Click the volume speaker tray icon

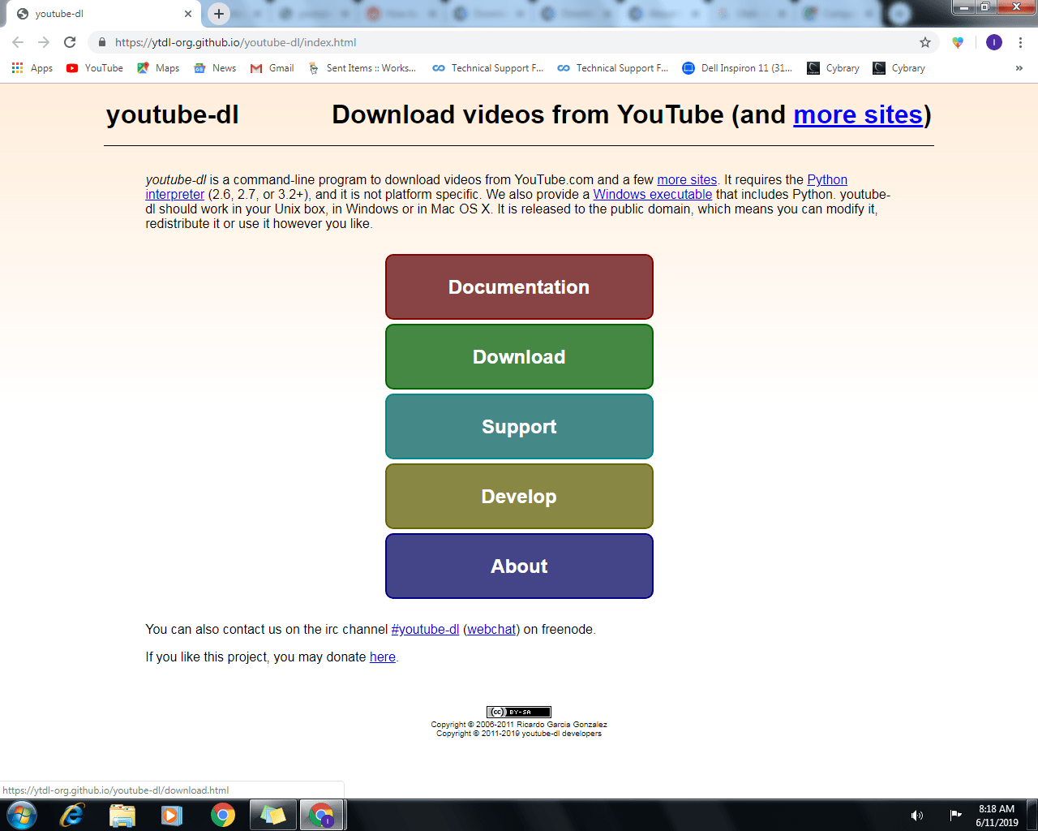917,816
